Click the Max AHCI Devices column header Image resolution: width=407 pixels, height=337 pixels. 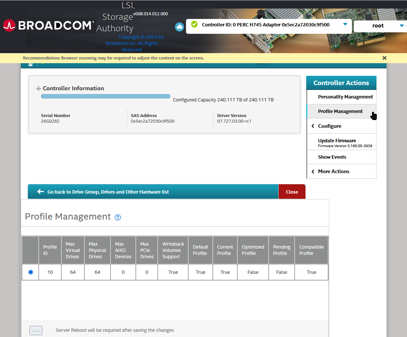tap(123, 250)
